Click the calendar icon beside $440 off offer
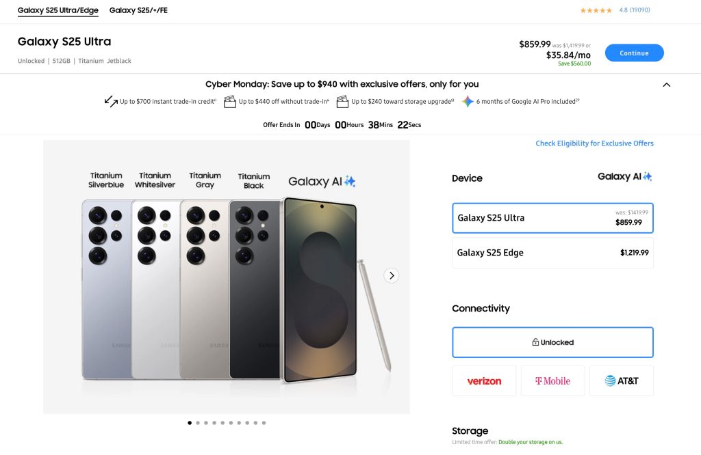This screenshot has height=455, width=701. pos(230,101)
